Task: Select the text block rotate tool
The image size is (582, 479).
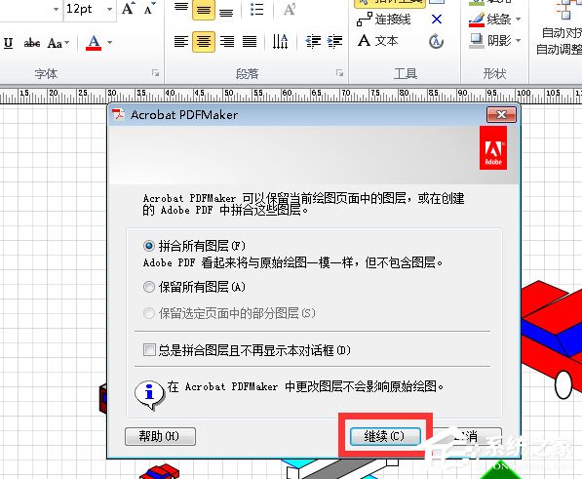Action: pyautogui.click(x=436, y=41)
